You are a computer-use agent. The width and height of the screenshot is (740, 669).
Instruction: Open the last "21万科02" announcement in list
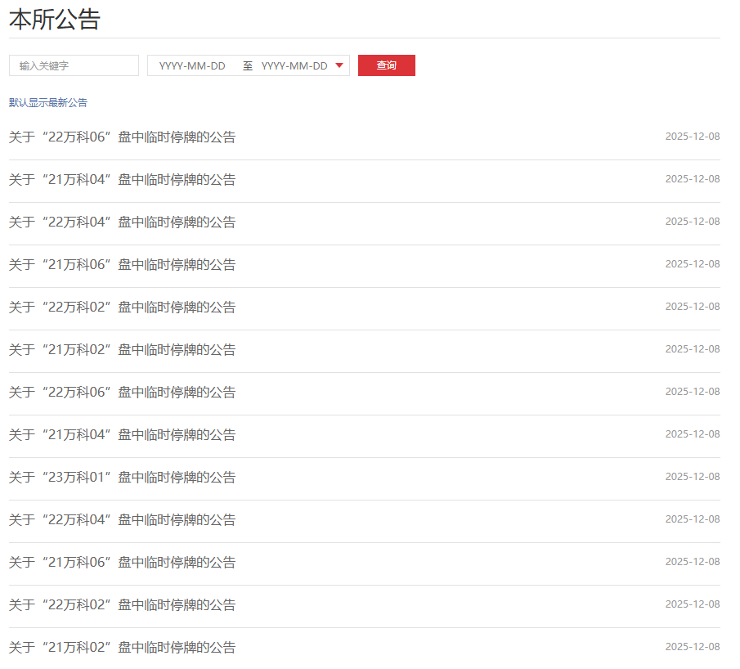122,648
